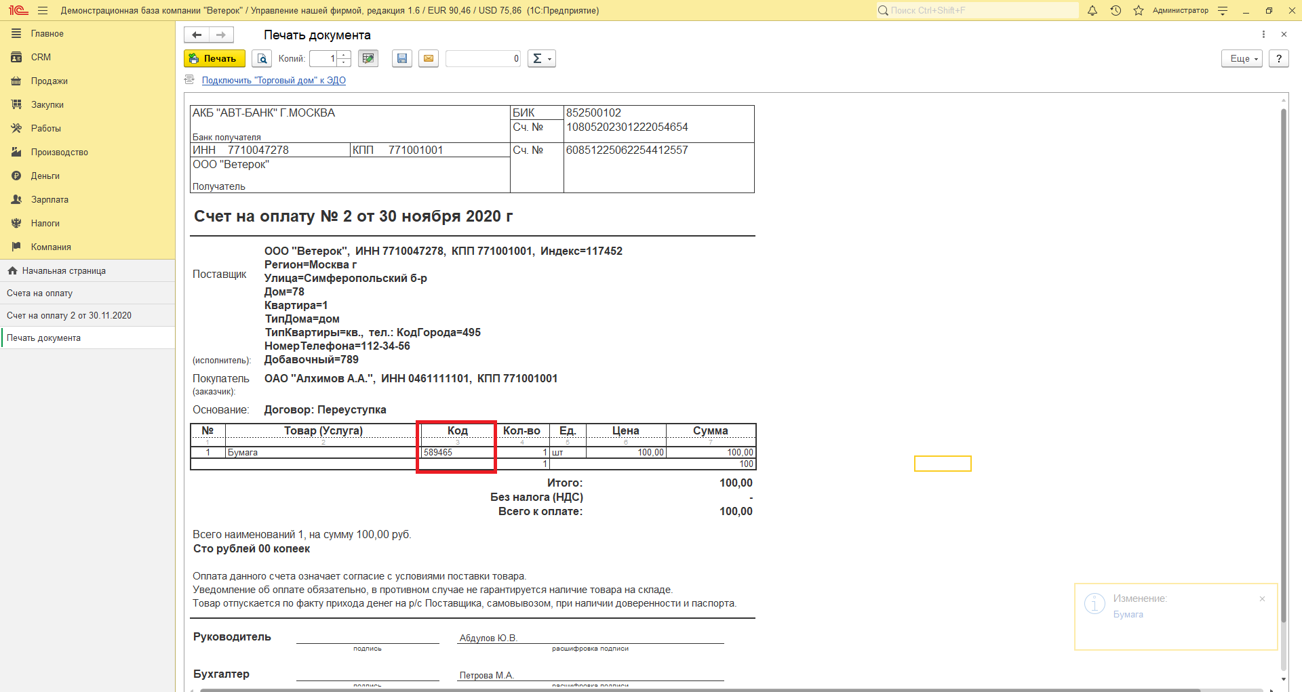Open notifications bell icon
The image size is (1302, 692).
click(1092, 11)
